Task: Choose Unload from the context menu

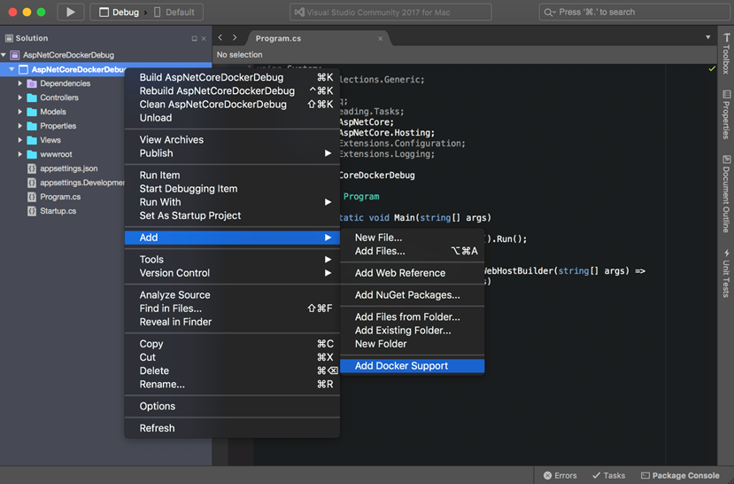Action: pos(232,118)
